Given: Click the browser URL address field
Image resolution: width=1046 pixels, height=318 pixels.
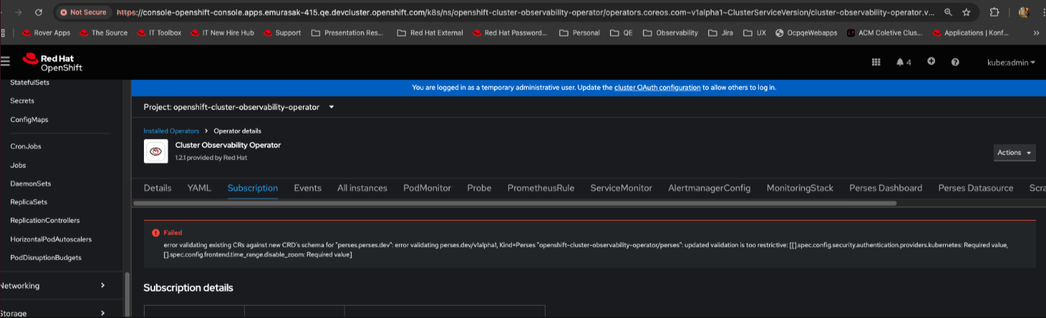Looking at the screenshot, I should [526, 12].
